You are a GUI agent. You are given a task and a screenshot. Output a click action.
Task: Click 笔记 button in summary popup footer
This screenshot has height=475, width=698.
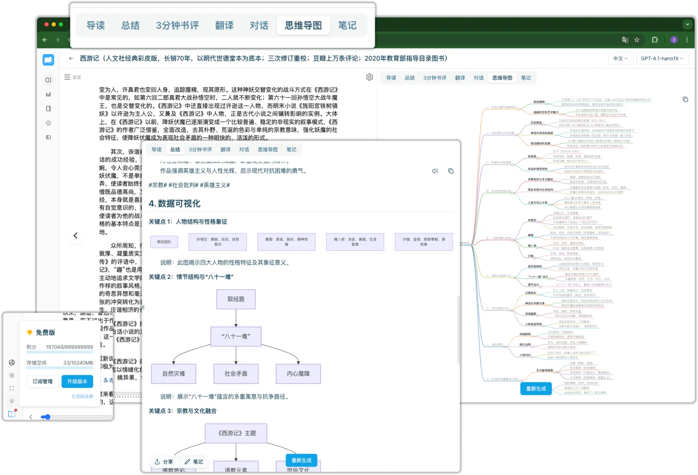tap(194, 462)
